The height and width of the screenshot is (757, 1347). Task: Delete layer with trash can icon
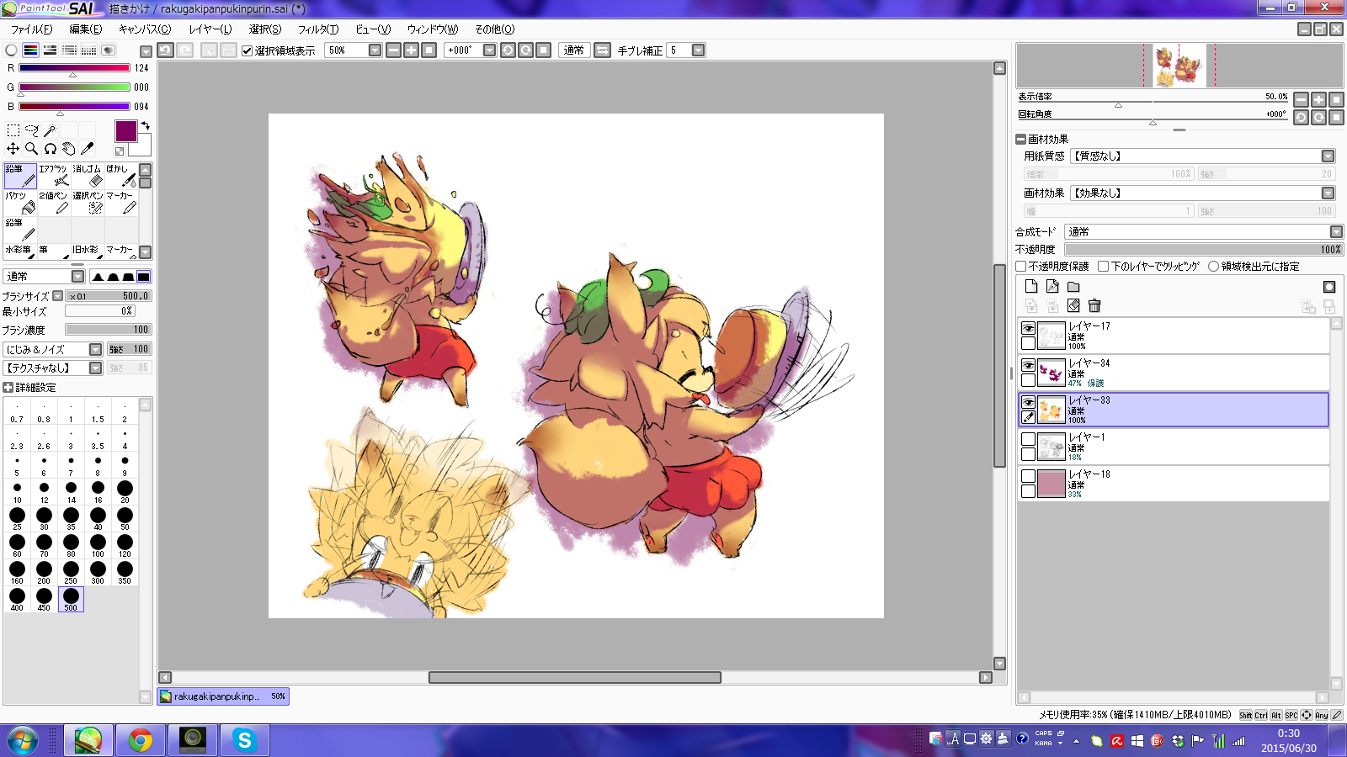click(x=1094, y=306)
